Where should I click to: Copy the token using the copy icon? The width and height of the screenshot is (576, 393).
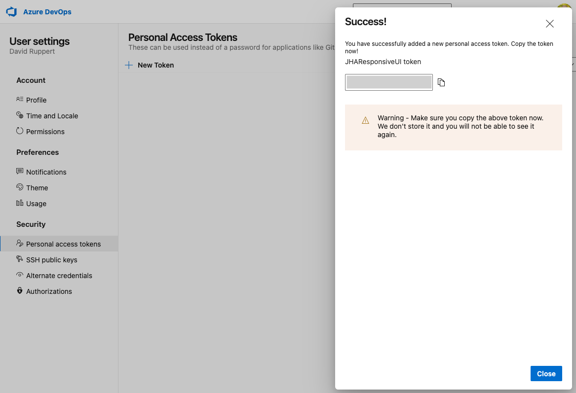[441, 82]
